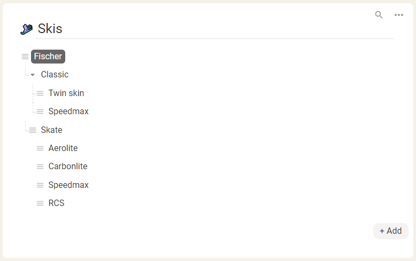
Task: Collapse the Classic branch with its arrow
Action: tap(33, 75)
